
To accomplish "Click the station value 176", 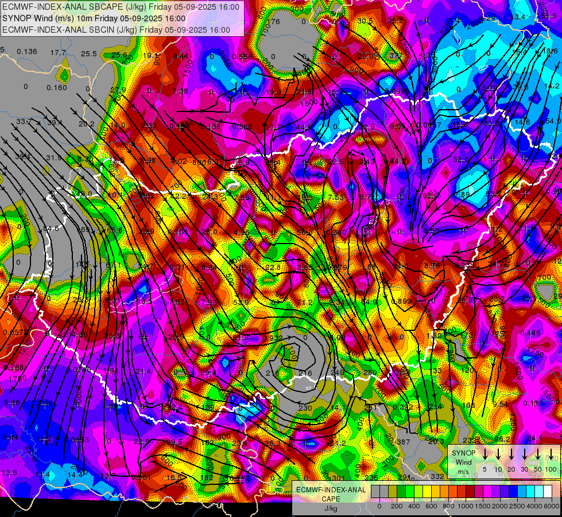I will pyautogui.click(x=273, y=21).
